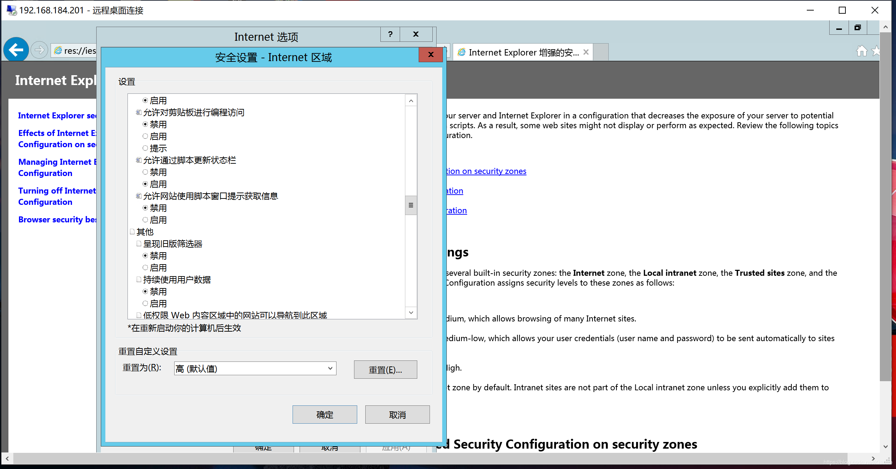The height and width of the screenshot is (469, 896).
Task: Click the security settings dialog close icon
Action: click(431, 54)
